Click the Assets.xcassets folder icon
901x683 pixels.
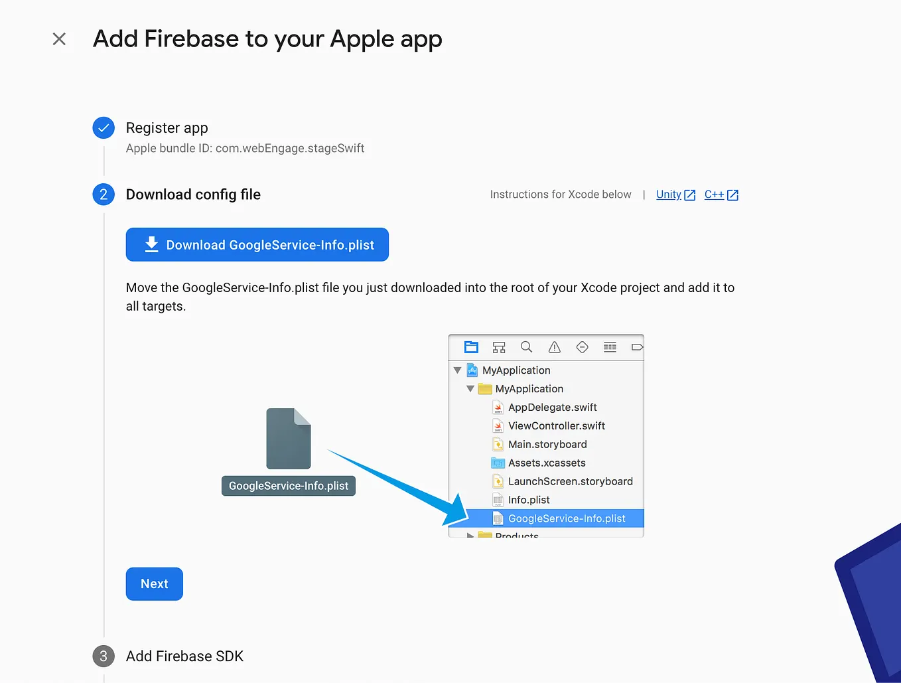498,463
